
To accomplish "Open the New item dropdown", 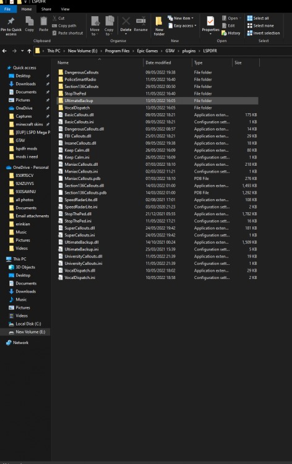I will tap(181, 18).
